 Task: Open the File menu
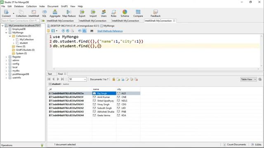click(3, 7)
